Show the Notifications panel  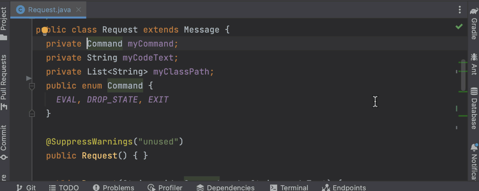pyautogui.click(x=473, y=161)
